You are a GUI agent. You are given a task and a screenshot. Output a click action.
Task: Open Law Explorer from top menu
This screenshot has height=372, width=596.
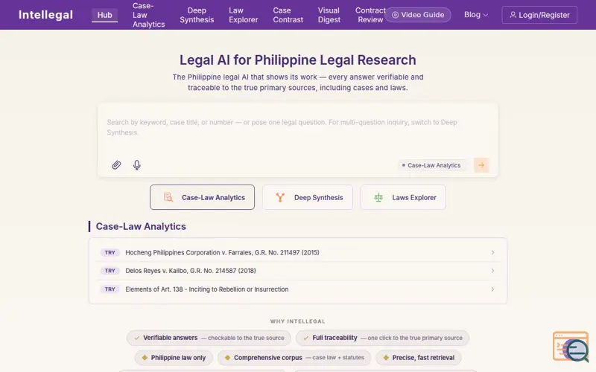[x=244, y=15]
